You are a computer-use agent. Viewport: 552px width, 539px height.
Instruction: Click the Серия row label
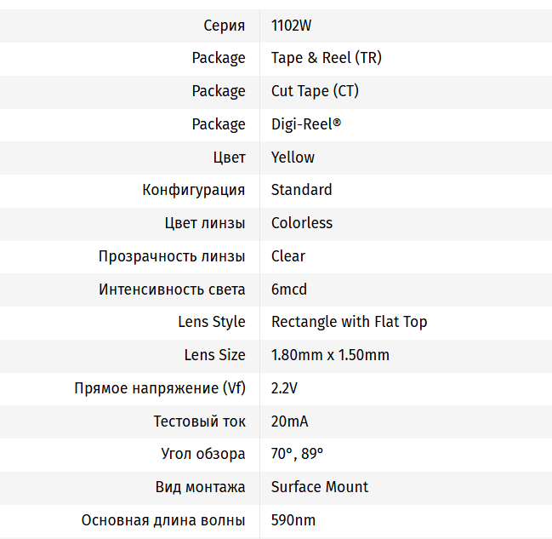[225, 26]
